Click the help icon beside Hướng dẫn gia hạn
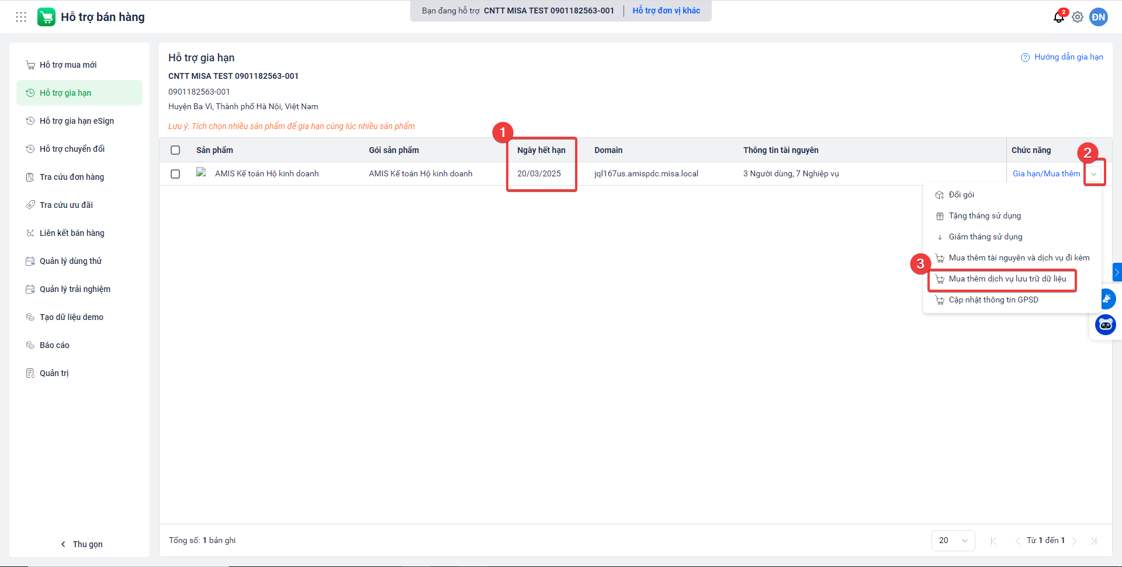Image resolution: width=1122 pixels, height=567 pixels. click(1025, 57)
